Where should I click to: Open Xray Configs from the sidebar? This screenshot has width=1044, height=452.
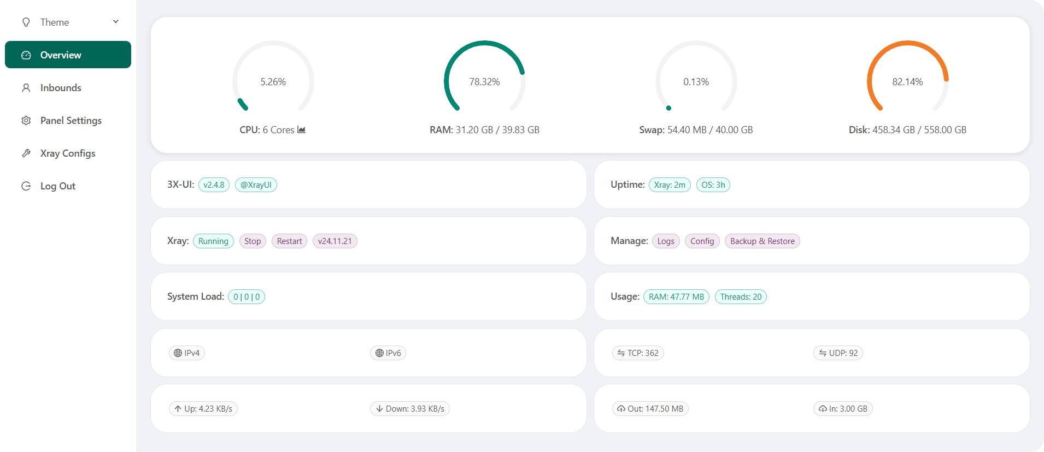click(x=68, y=153)
